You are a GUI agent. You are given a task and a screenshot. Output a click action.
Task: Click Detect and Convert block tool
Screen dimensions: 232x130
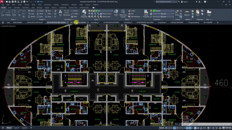(x=123, y=14)
